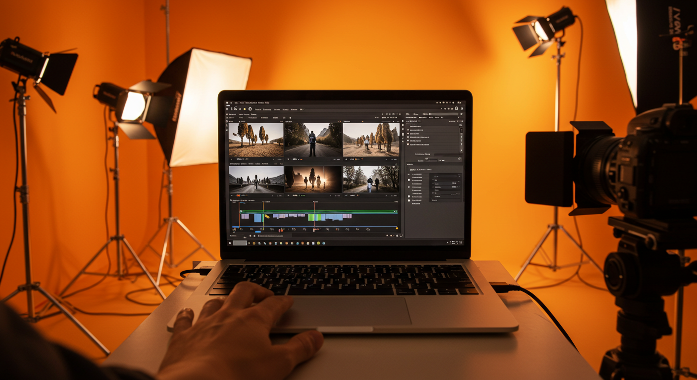Open the top dropdown field in lower-right settings box
The width and height of the screenshot is (697, 380).
pos(447,176)
